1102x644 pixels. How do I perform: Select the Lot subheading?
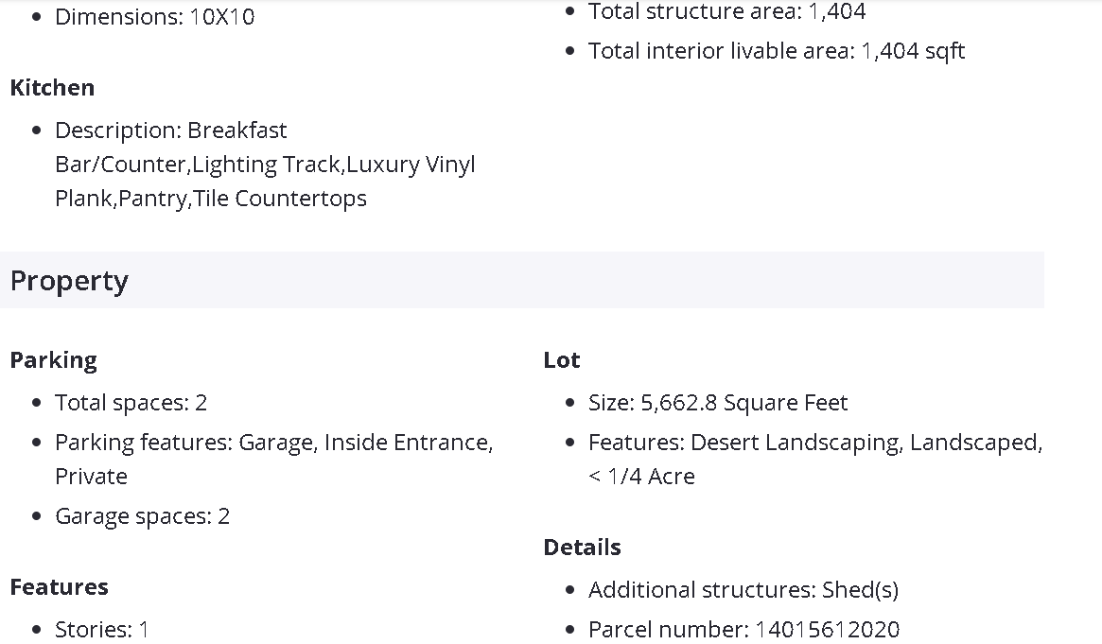(x=561, y=360)
